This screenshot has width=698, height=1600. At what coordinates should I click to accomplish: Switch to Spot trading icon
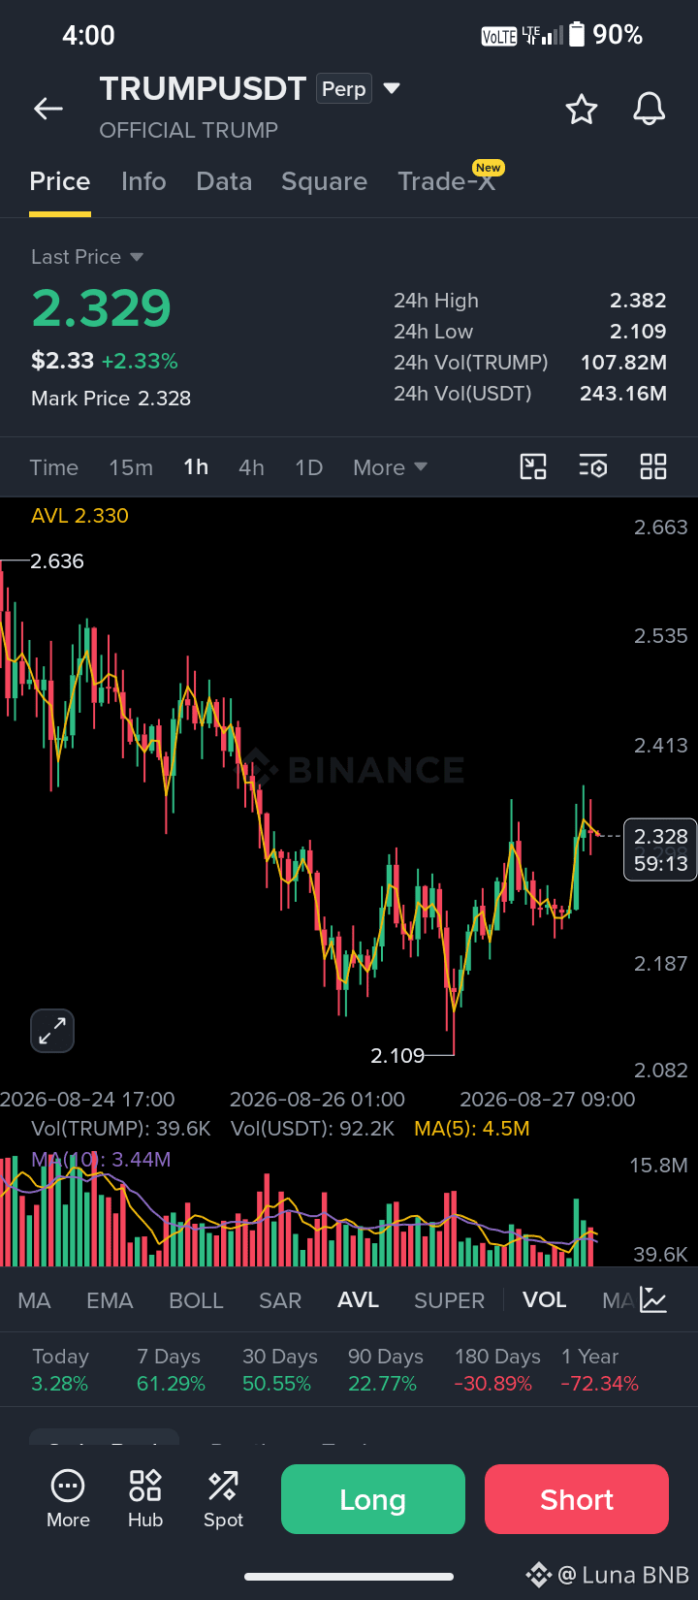[223, 1499]
